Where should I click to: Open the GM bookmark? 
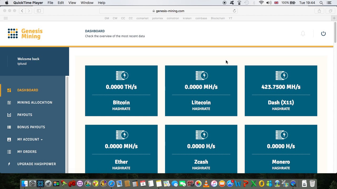click(x=107, y=18)
